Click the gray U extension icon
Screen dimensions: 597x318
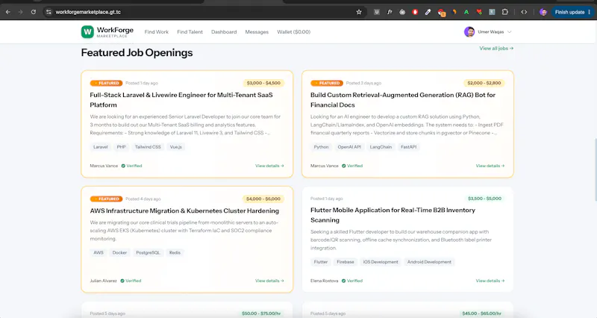[377, 12]
